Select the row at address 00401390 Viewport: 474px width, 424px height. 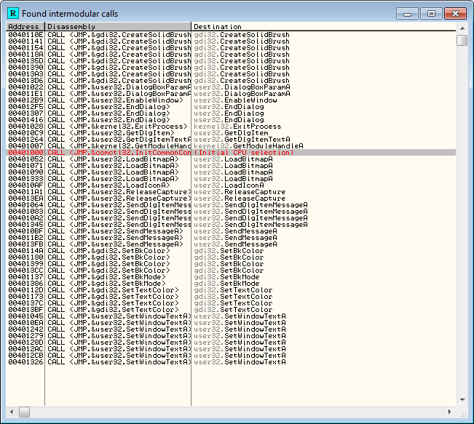pyautogui.click(x=231, y=68)
